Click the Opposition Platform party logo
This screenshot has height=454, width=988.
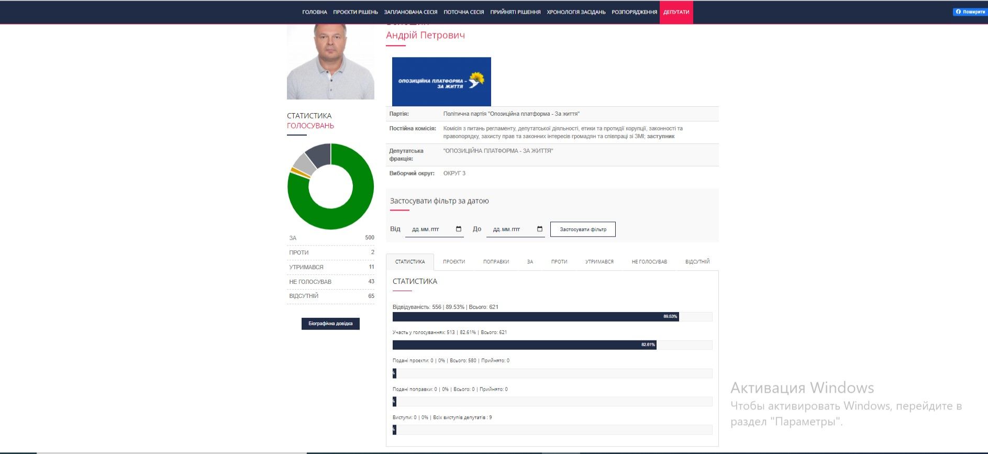coord(441,82)
